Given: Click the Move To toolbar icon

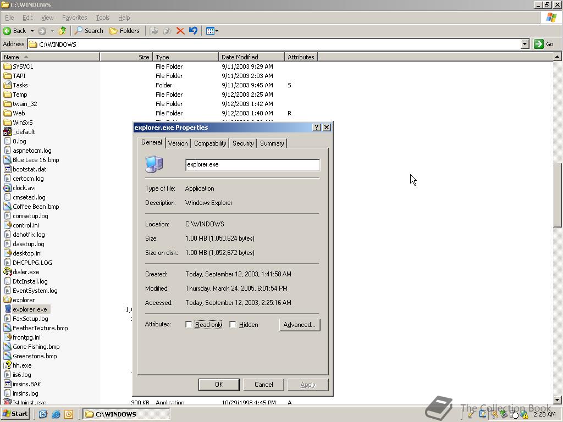Looking at the screenshot, I should coord(154,31).
